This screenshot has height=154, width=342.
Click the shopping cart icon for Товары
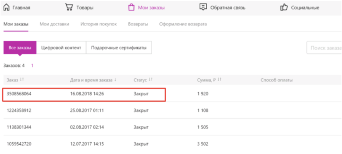tap(69, 7)
